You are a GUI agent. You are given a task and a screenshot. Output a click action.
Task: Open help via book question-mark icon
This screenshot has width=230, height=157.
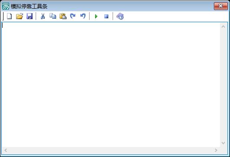[x=120, y=16]
